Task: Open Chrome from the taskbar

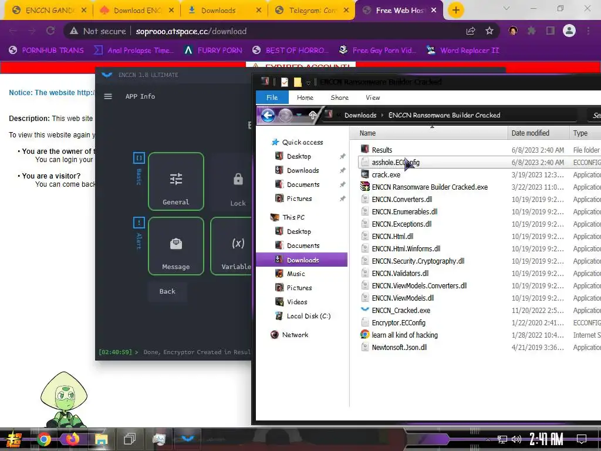Action: pos(43,439)
